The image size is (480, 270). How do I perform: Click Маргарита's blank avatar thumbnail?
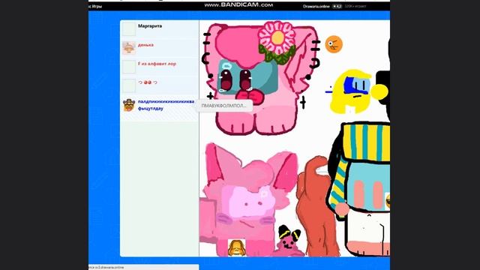129,29
